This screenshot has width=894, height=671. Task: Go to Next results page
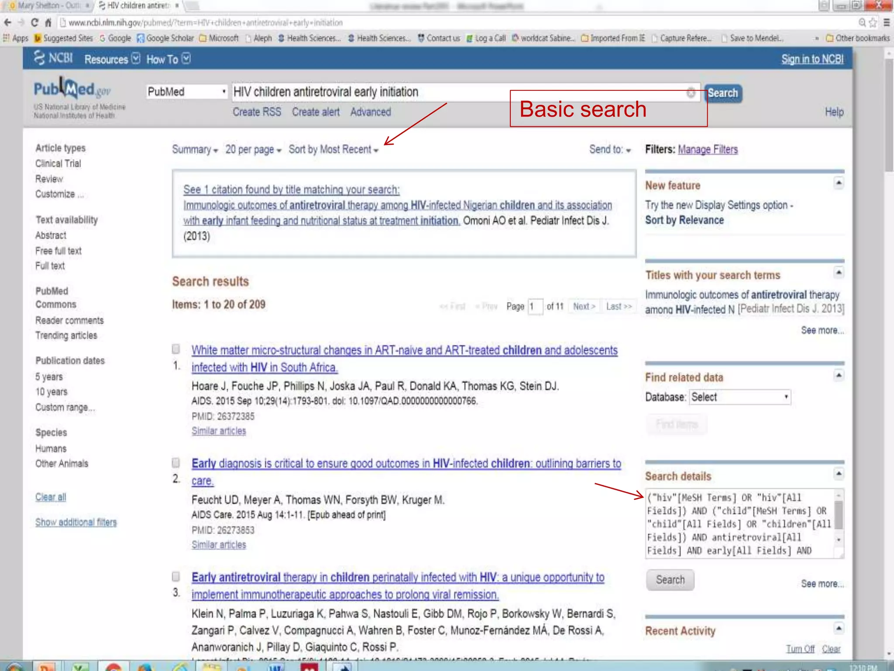point(584,306)
